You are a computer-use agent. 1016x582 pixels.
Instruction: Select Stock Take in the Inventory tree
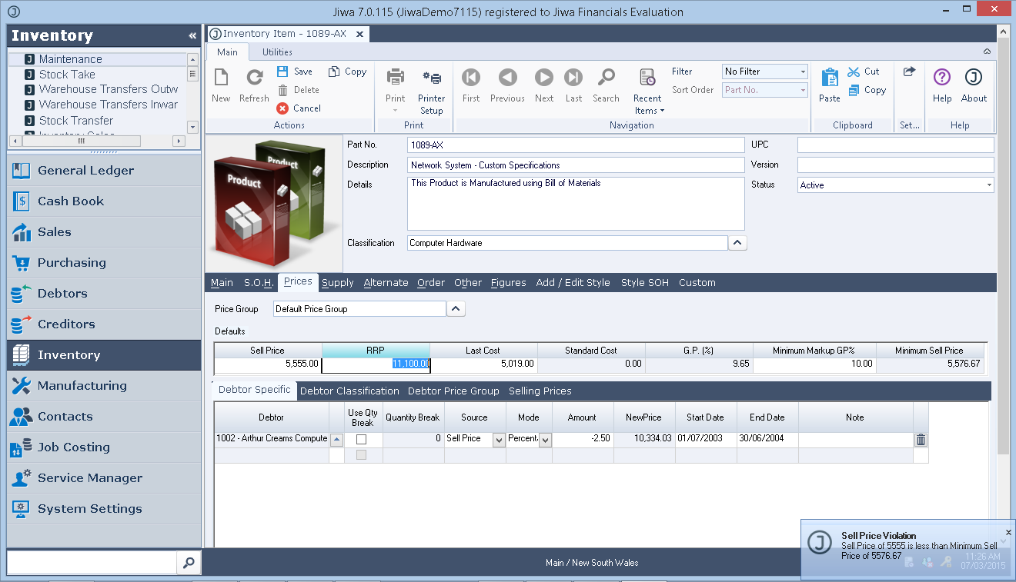pos(67,75)
